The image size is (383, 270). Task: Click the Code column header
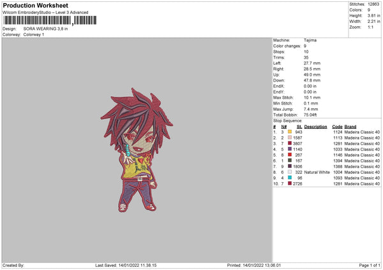click(337, 127)
